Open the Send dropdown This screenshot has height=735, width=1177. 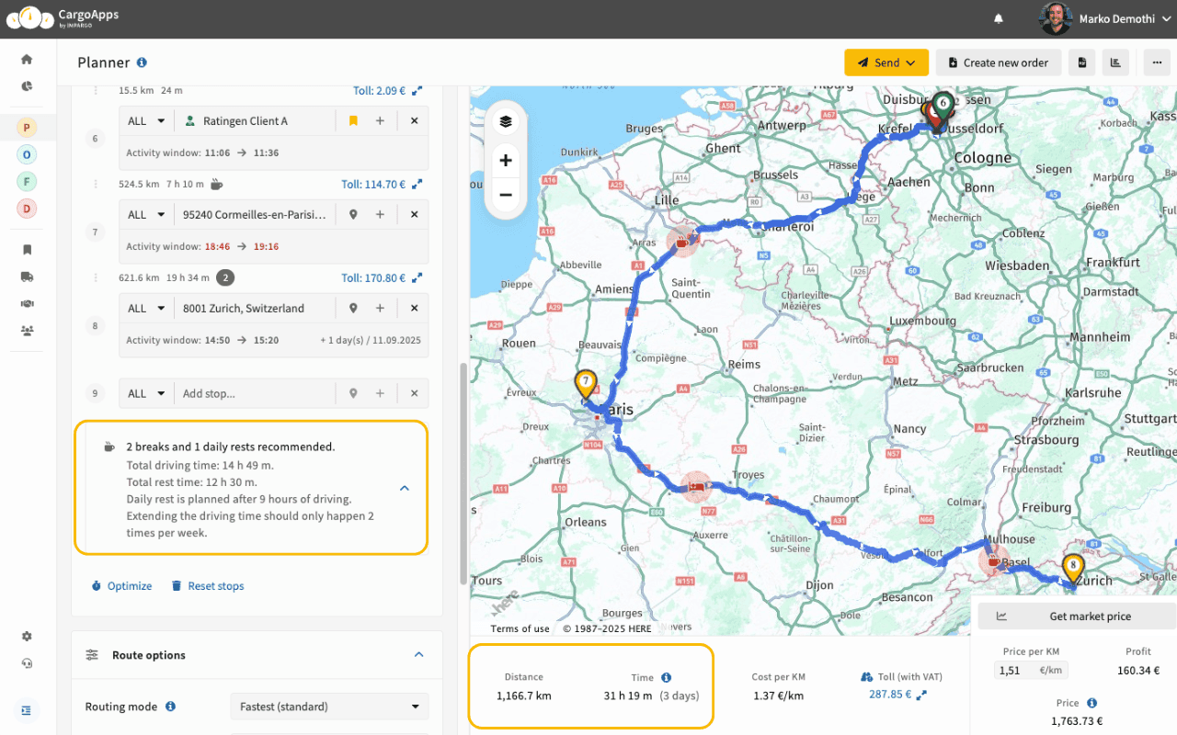(x=886, y=62)
